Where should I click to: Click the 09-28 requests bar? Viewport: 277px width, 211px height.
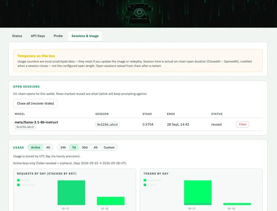[110, 201]
